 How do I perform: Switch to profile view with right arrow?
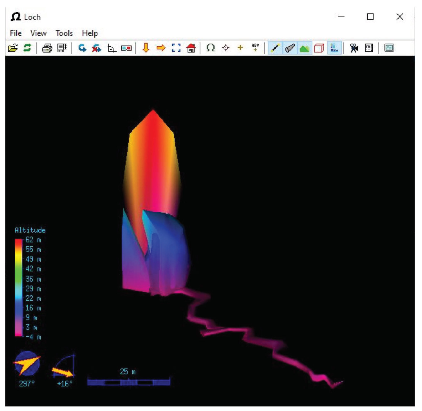click(161, 48)
